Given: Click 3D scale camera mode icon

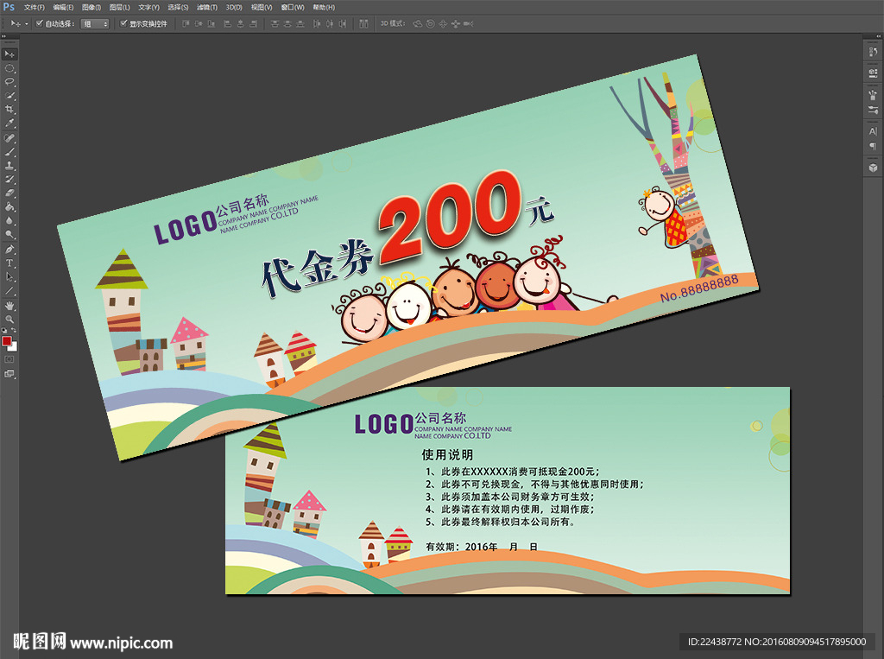Looking at the screenshot, I should point(468,23).
